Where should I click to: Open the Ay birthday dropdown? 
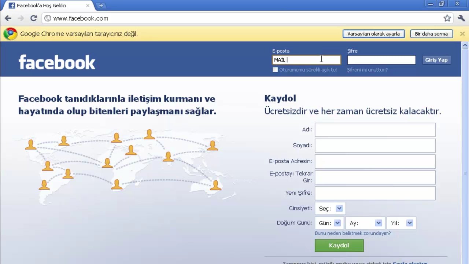tap(365, 223)
